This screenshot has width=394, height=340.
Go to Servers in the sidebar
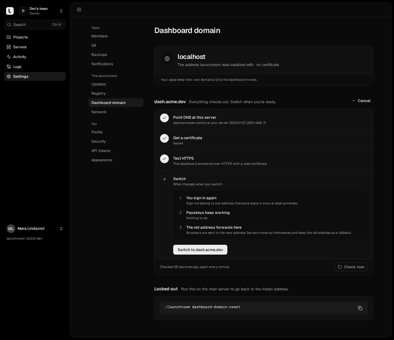point(35,47)
